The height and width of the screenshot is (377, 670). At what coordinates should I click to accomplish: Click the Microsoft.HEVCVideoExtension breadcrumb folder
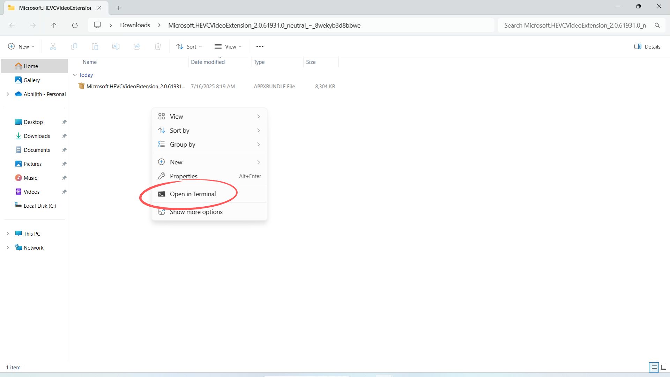click(264, 25)
